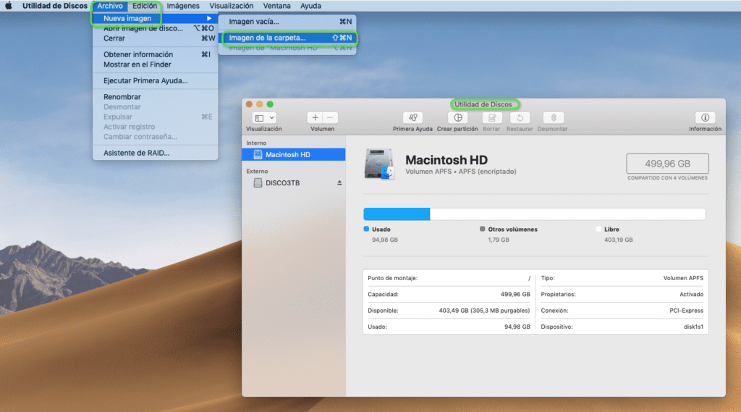Screen dimensions: 741x412
Task: Click the 1,79 GB other volumes value
Action: point(499,240)
